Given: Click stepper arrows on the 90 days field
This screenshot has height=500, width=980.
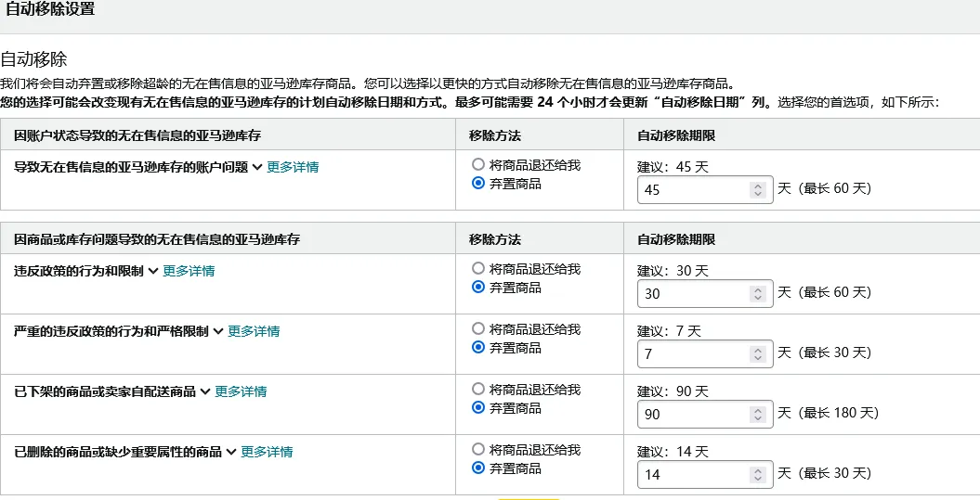Looking at the screenshot, I should [758, 414].
